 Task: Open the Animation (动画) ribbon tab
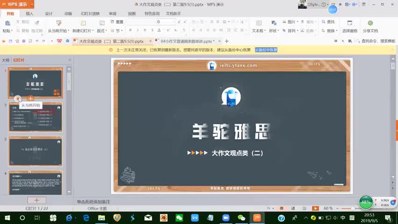[x=68, y=14]
